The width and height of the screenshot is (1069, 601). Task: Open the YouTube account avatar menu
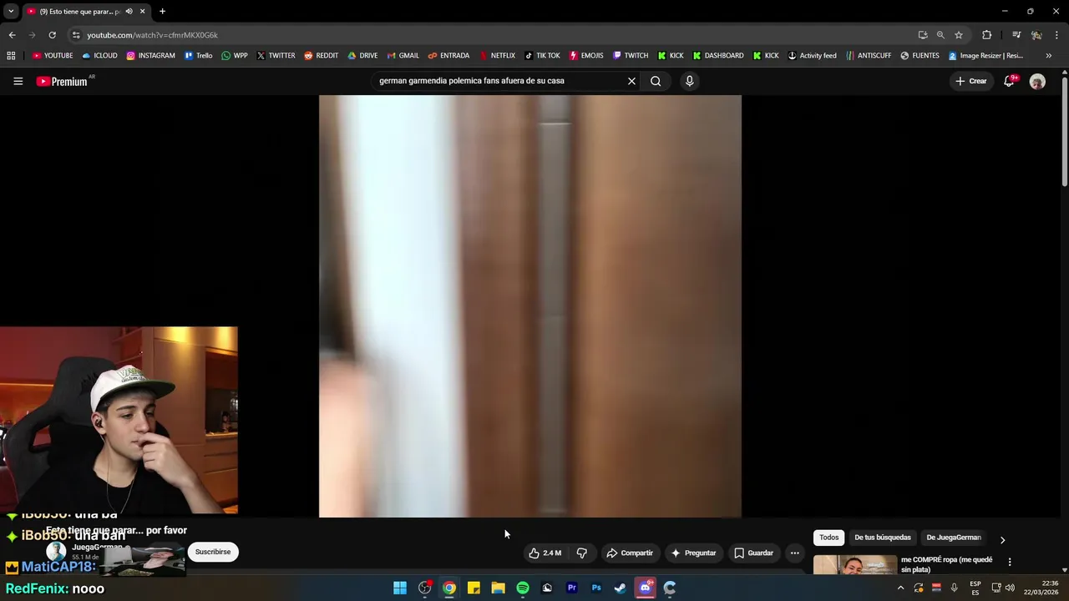[x=1037, y=81]
